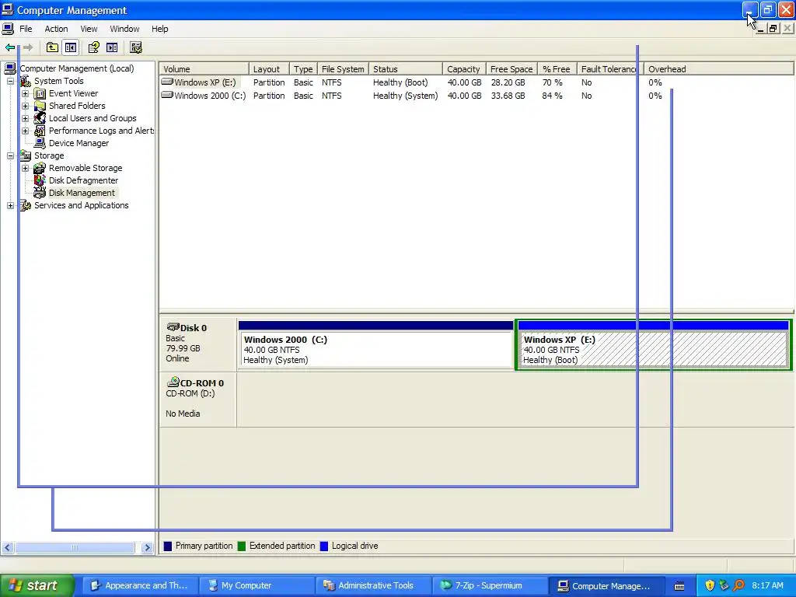The height and width of the screenshot is (597, 796).
Task: Click the keyboard icon on the taskbar
Action: (679, 586)
